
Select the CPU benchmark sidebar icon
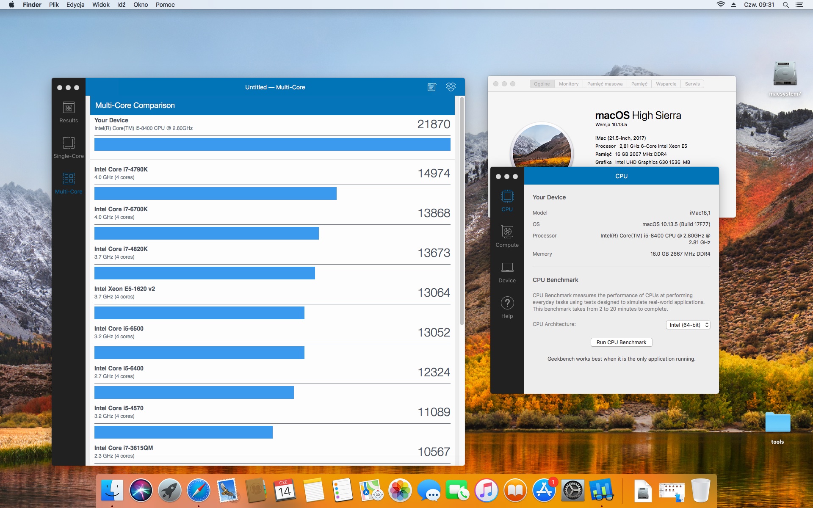coord(507,201)
